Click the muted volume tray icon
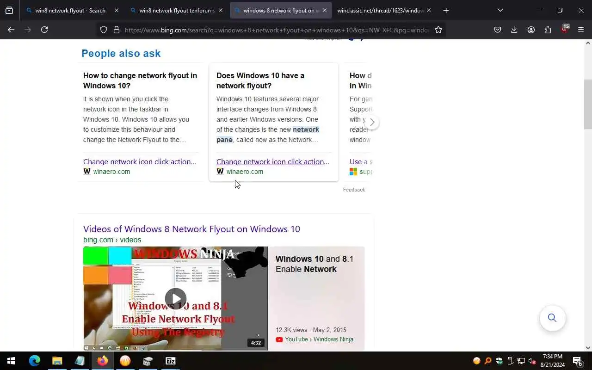Viewport: 592px width, 370px height. 532,361
